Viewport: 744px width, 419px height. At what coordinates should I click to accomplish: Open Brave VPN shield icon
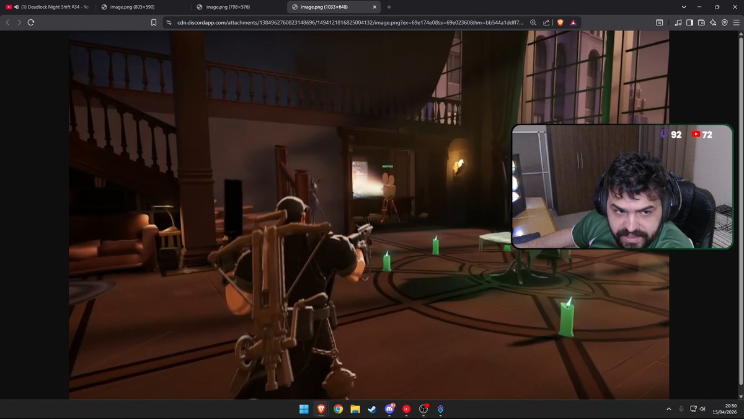(724, 22)
